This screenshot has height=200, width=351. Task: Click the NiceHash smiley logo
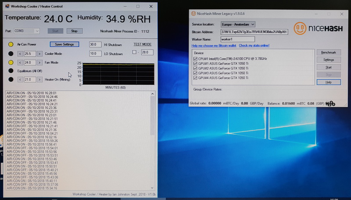click(x=300, y=29)
